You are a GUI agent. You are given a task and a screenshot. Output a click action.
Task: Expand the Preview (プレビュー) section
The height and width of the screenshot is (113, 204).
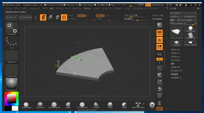[175, 57]
